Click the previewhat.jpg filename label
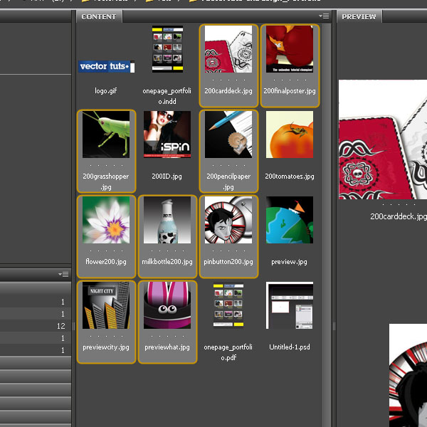 (x=167, y=347)
